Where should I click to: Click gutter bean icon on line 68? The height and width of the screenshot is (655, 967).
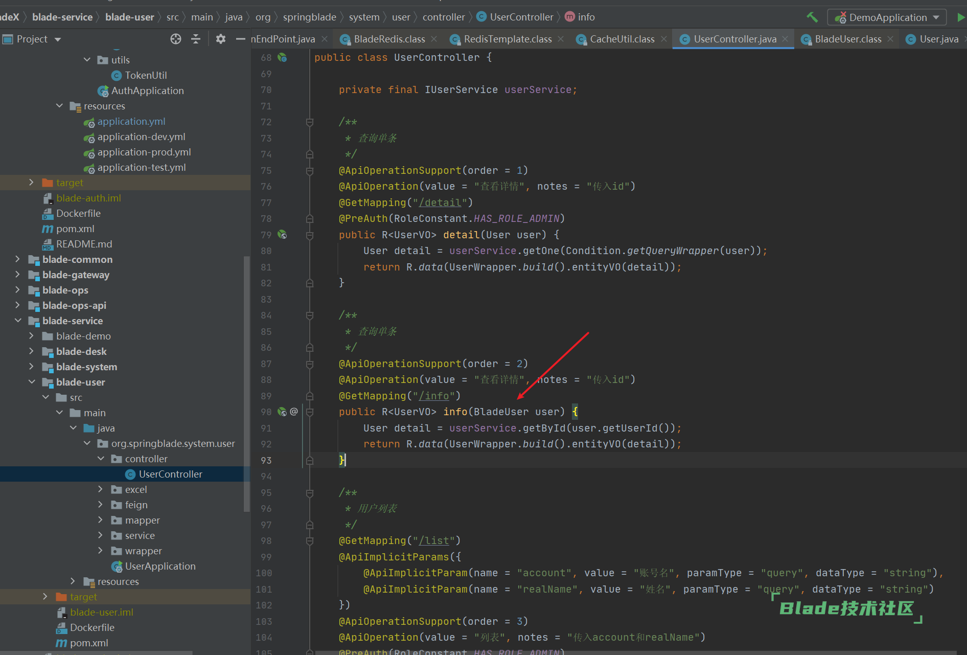click(282, 57)
